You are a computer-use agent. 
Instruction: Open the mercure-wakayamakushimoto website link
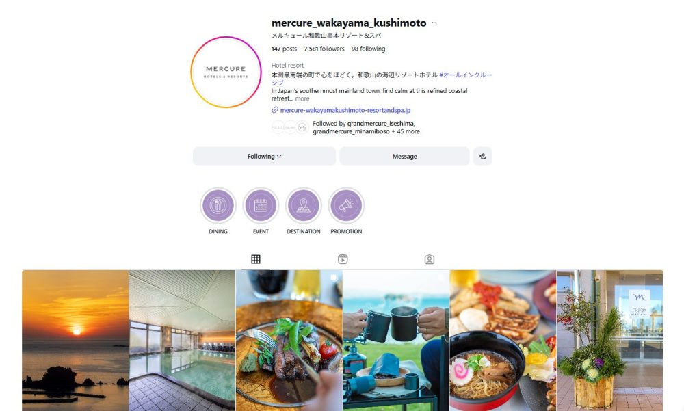tap(345, 110)
